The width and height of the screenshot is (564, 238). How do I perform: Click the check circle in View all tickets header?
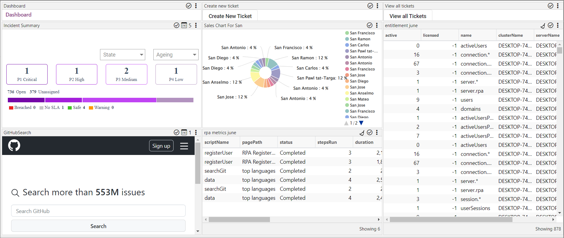550,6
